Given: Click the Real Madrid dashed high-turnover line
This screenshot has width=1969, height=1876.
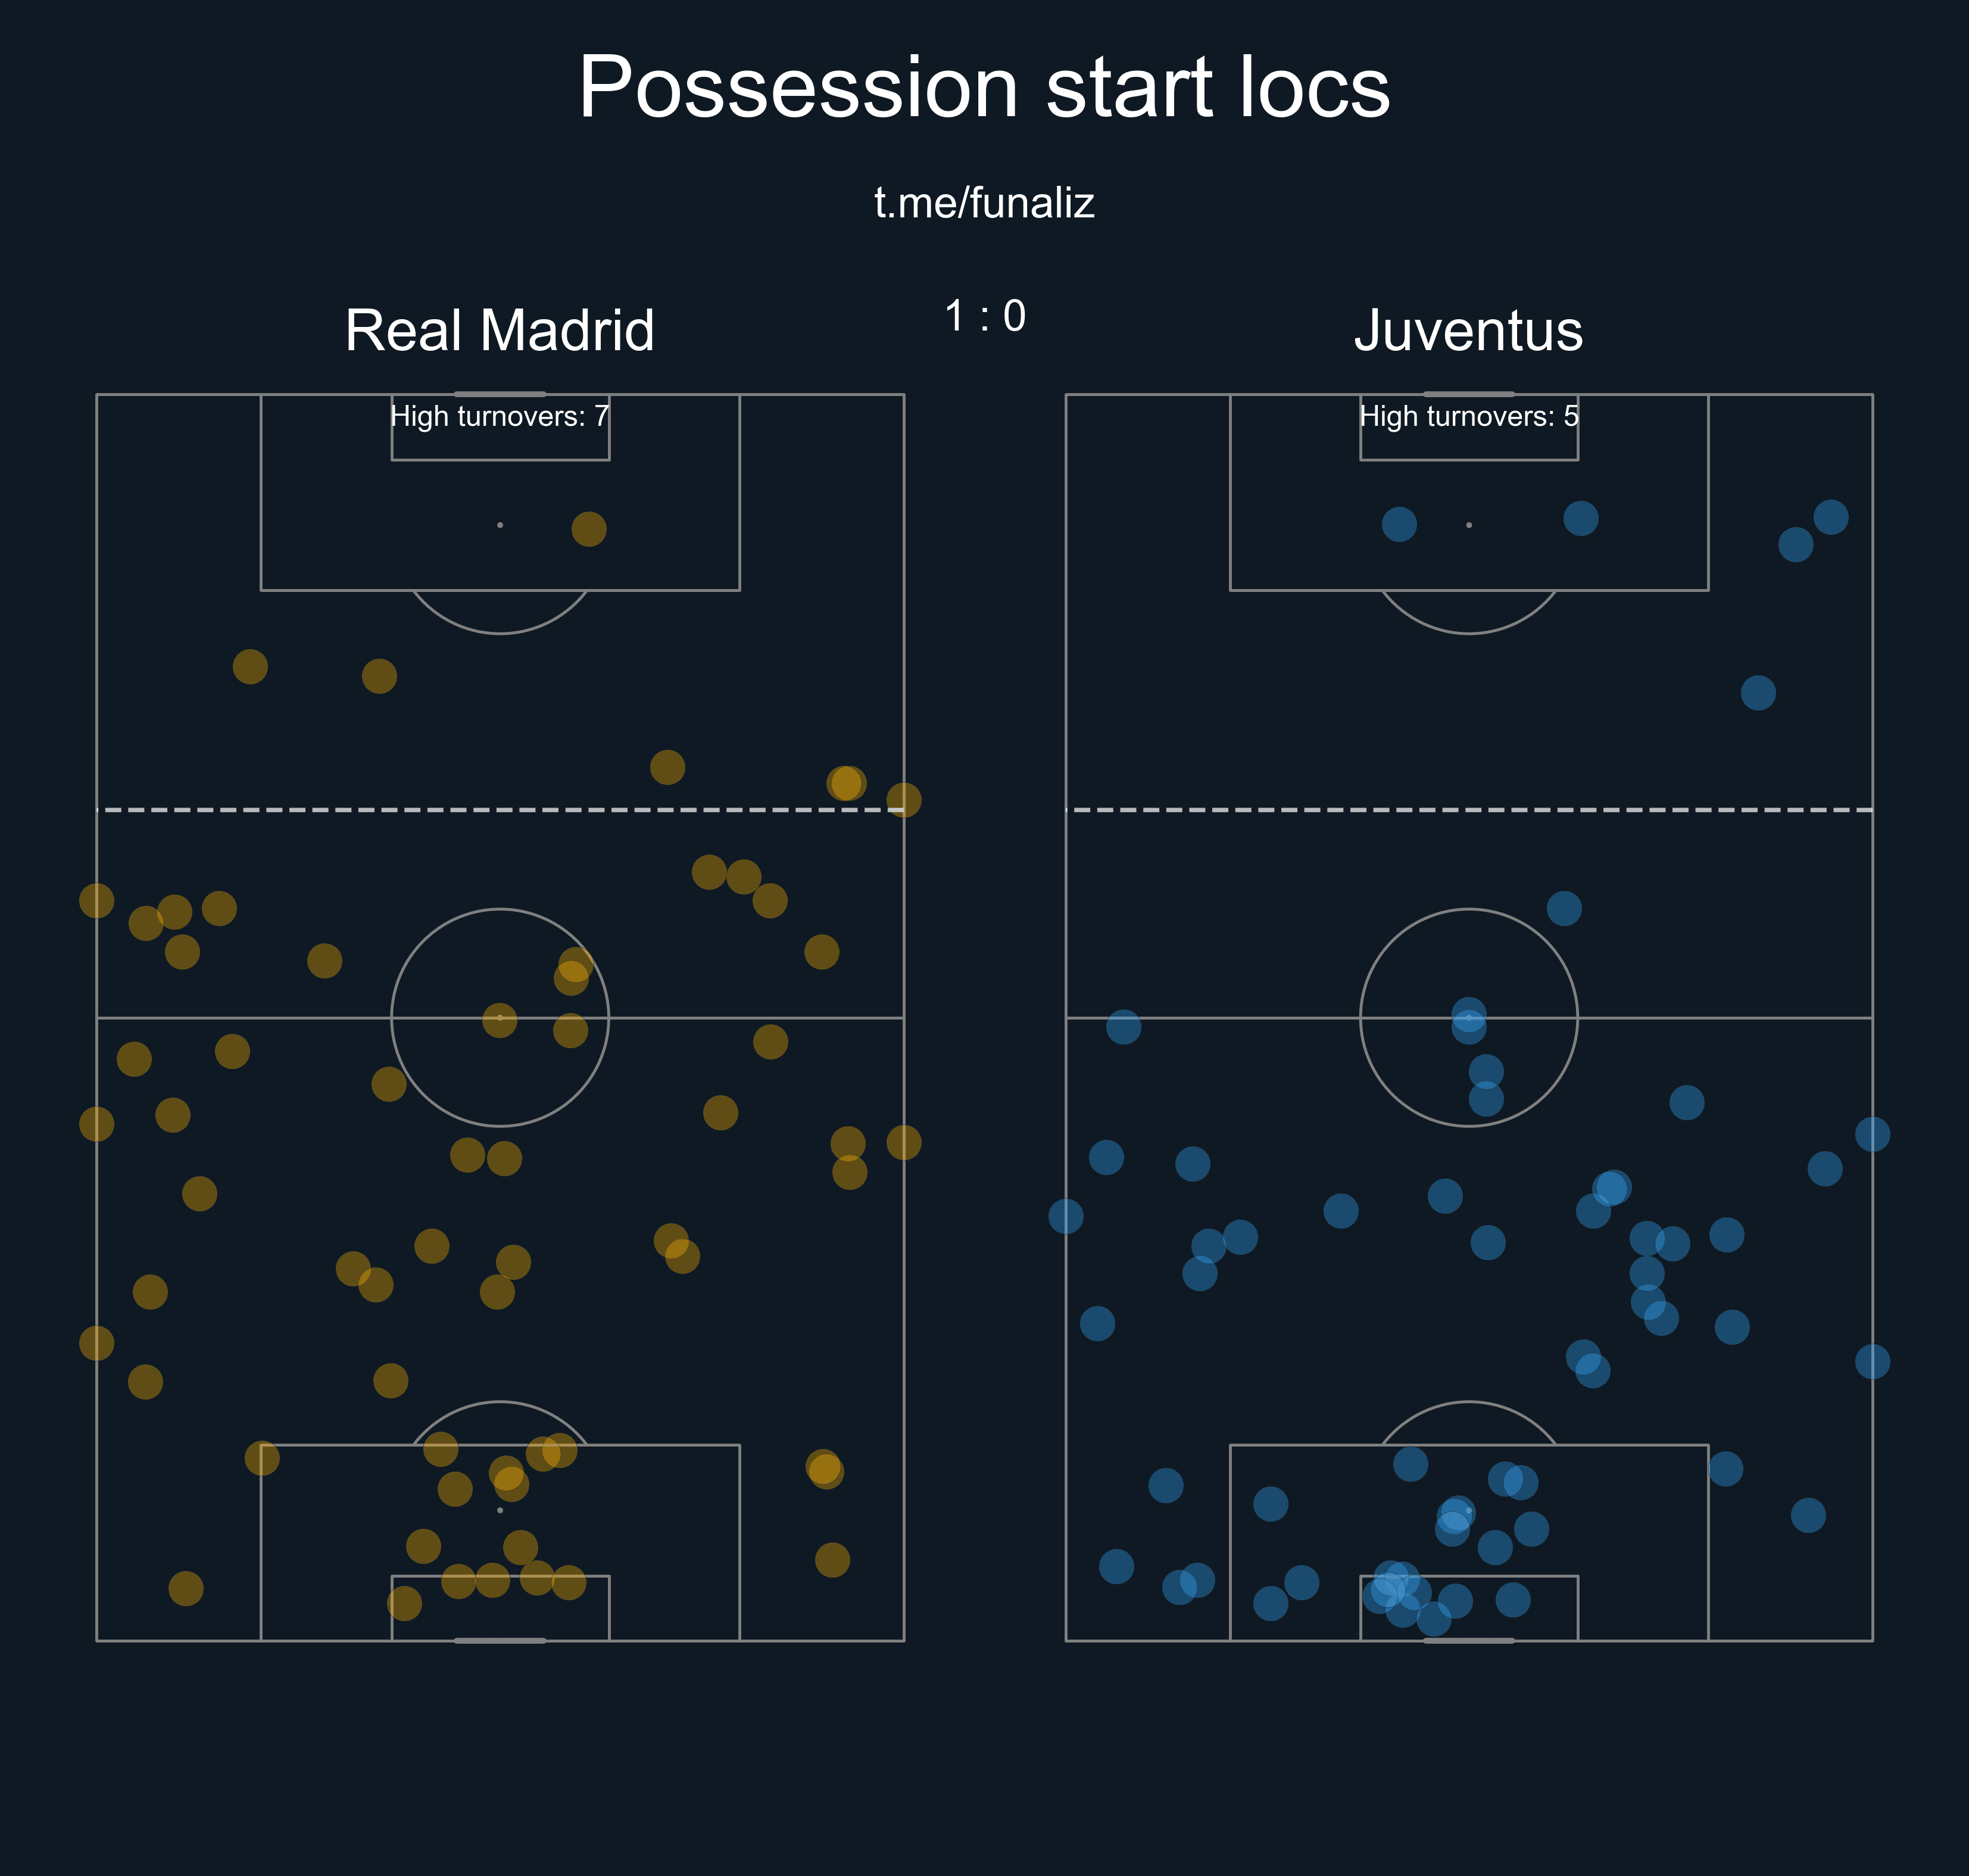Looking at the screenshot, I should (500, 809).
